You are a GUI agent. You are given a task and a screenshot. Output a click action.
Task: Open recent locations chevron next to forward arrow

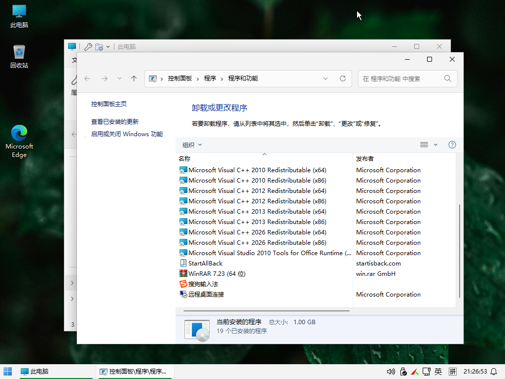119,78
